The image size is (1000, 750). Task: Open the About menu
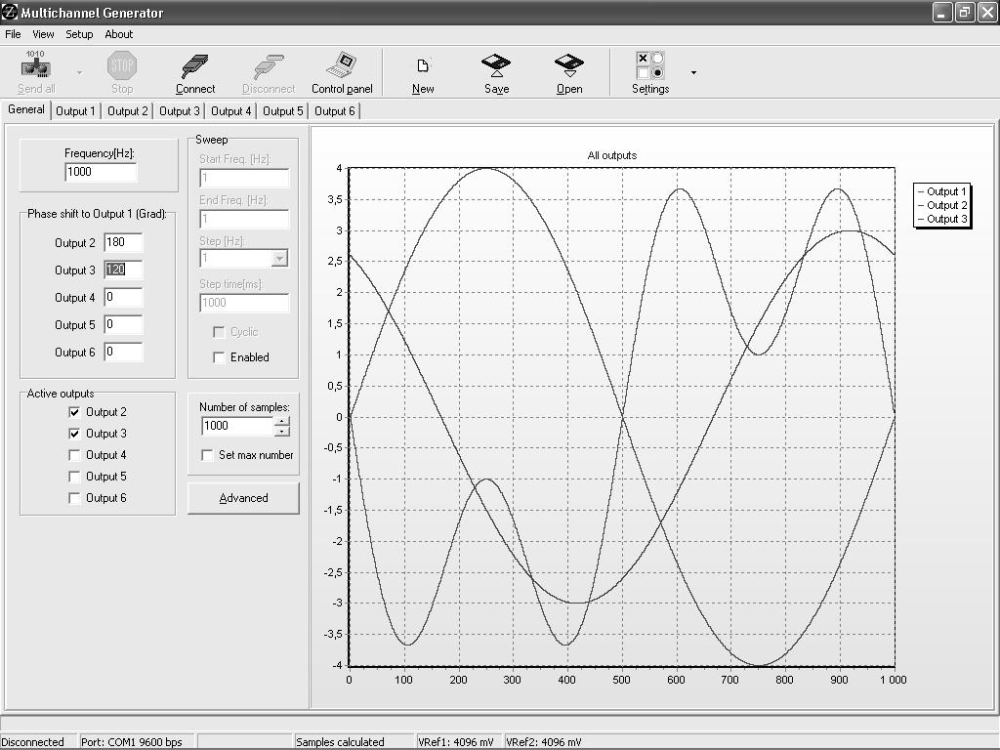[118, 34]
